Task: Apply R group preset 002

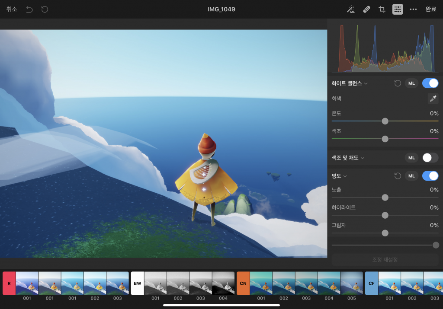Action: pos(95,284)
